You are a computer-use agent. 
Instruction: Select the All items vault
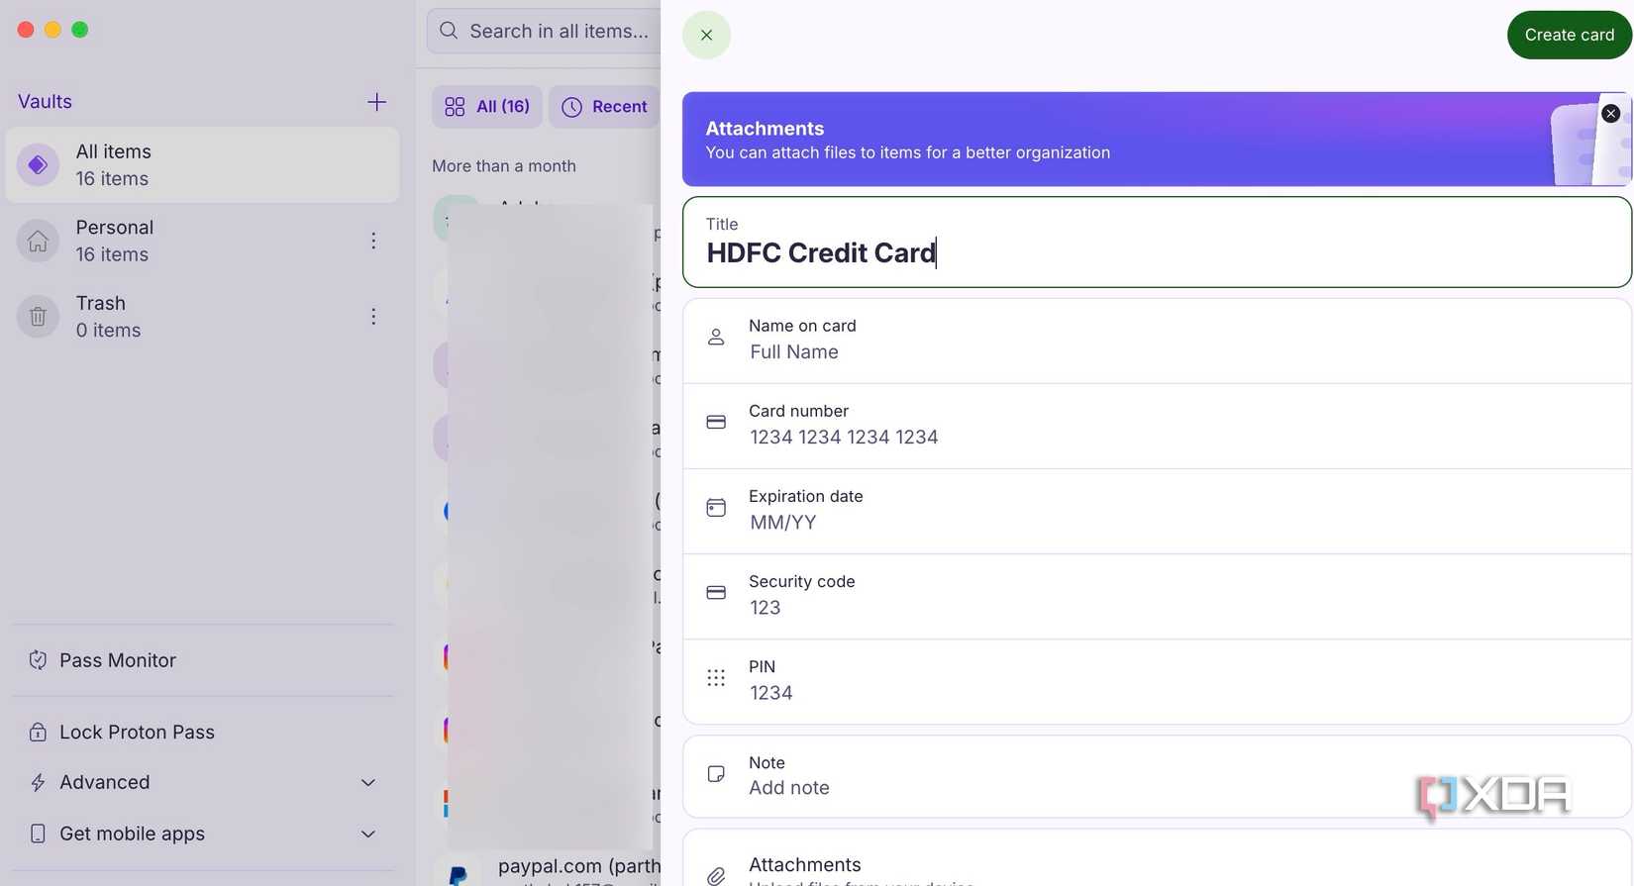(x=202, y=164)
